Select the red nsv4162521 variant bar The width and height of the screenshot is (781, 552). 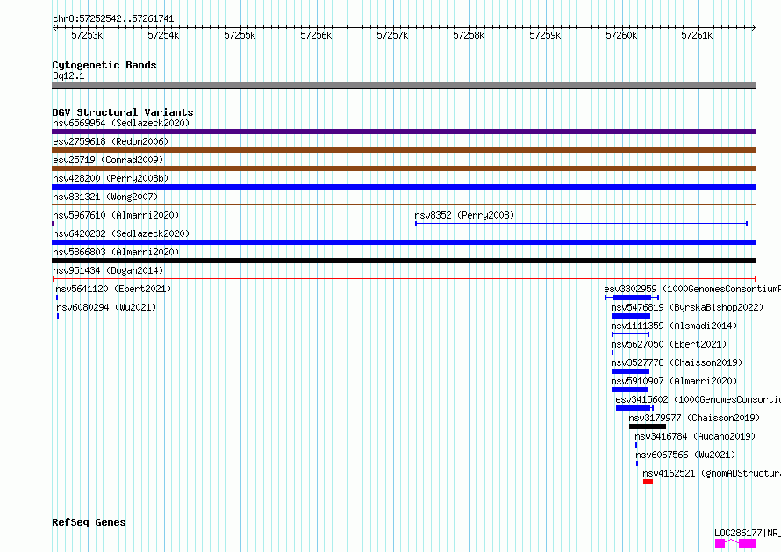click(x=648, y=482)
